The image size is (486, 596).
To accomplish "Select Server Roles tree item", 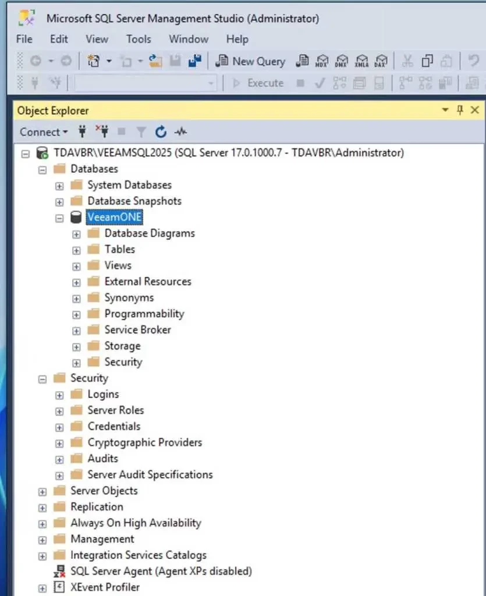I will tap(116, 410).
